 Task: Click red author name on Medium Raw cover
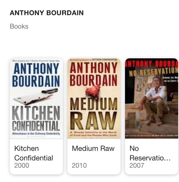click(94, 74)
